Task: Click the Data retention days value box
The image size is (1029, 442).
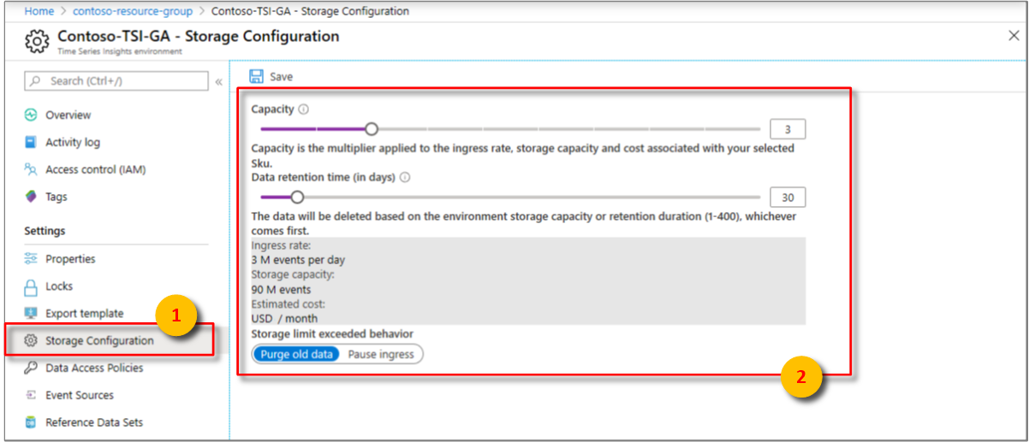Action: click(x=788, y=197)
